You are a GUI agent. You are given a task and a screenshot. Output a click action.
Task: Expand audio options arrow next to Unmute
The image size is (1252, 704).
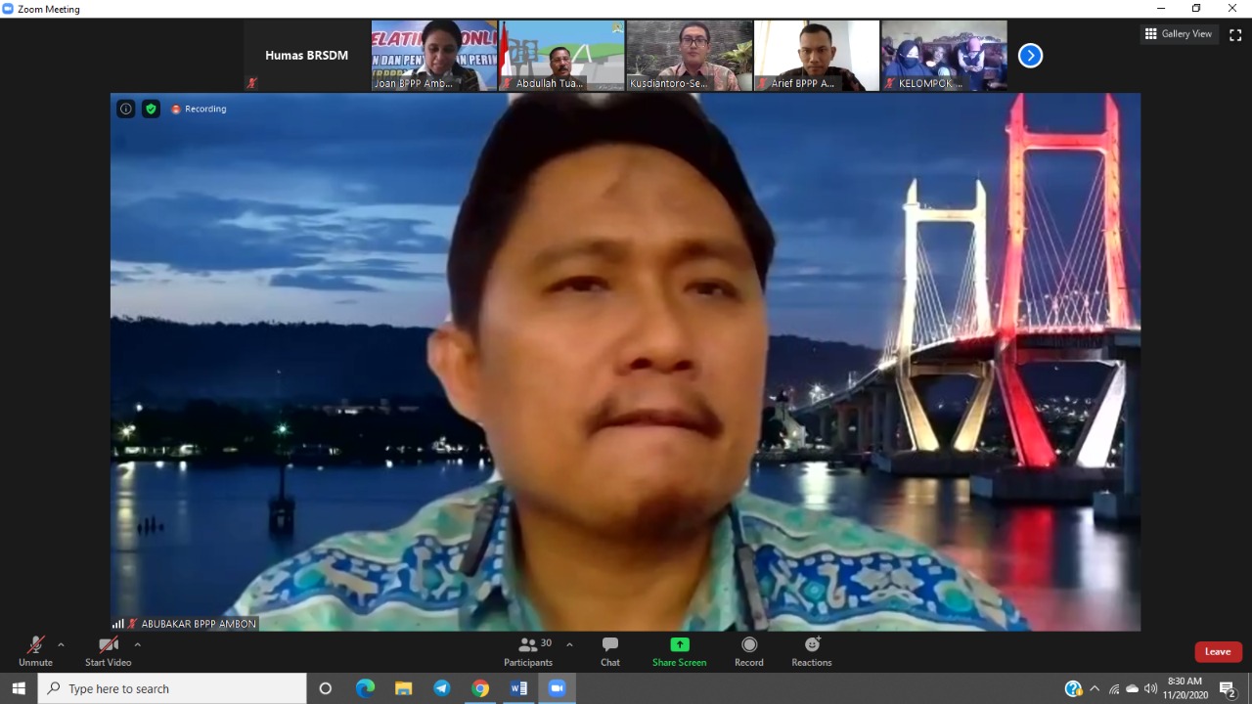pos(61,644)
